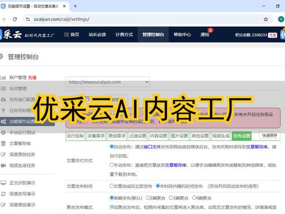Screen dimensions: 285x214
Task: Open 深度原创演示 in the sidebar
Action: tap(22, 205)
